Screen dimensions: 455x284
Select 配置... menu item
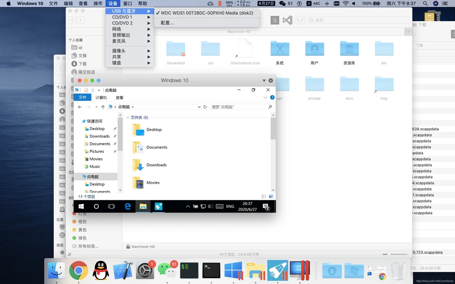(207, 23)
